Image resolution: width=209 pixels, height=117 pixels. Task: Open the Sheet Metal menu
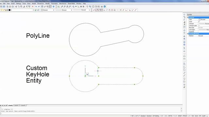(71, 4)
